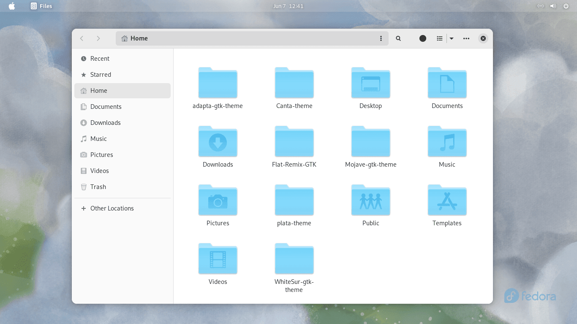Viewport: 577px width, 324px height.
Task: Open search in Files
Action: (398, 38)
